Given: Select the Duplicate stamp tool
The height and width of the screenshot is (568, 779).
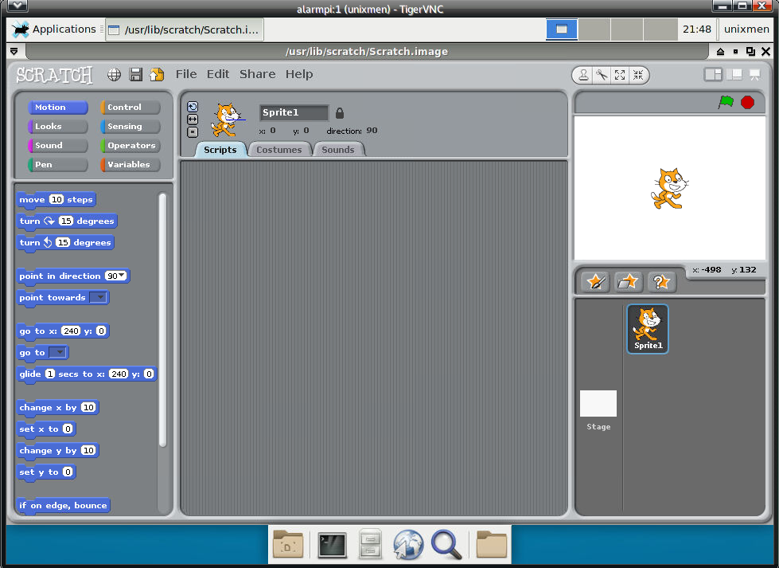Looking at the screenshot, I should [584, 75].
